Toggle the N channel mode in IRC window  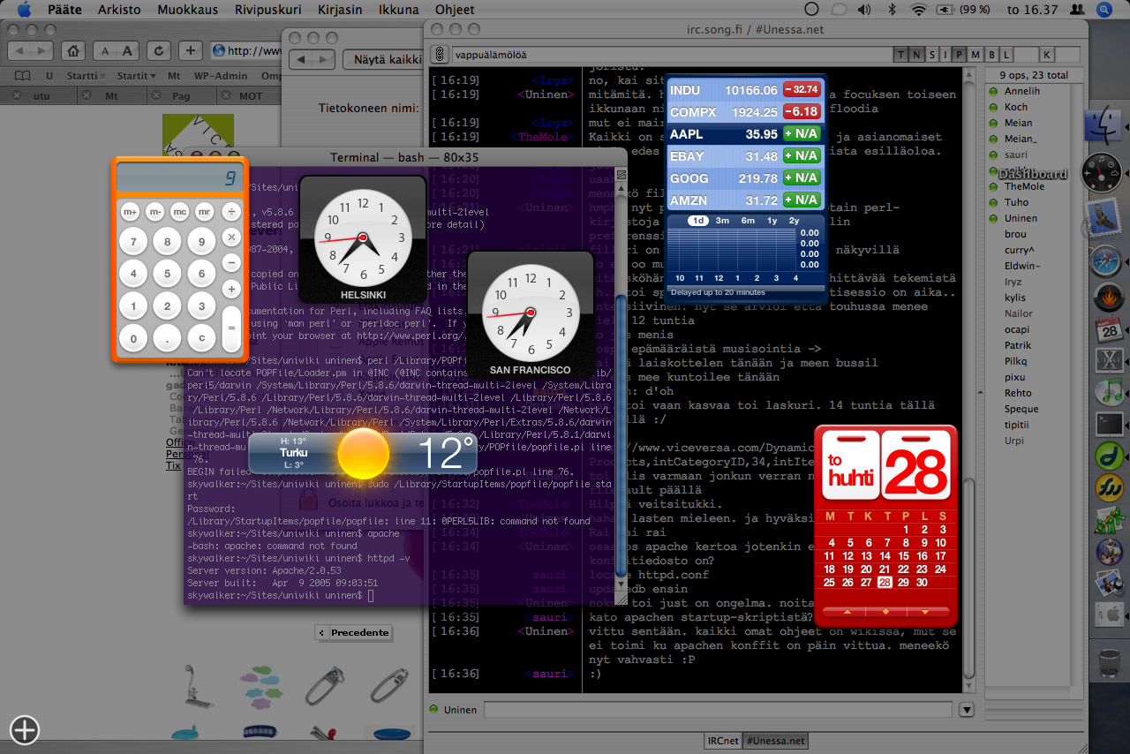point(915,55)
